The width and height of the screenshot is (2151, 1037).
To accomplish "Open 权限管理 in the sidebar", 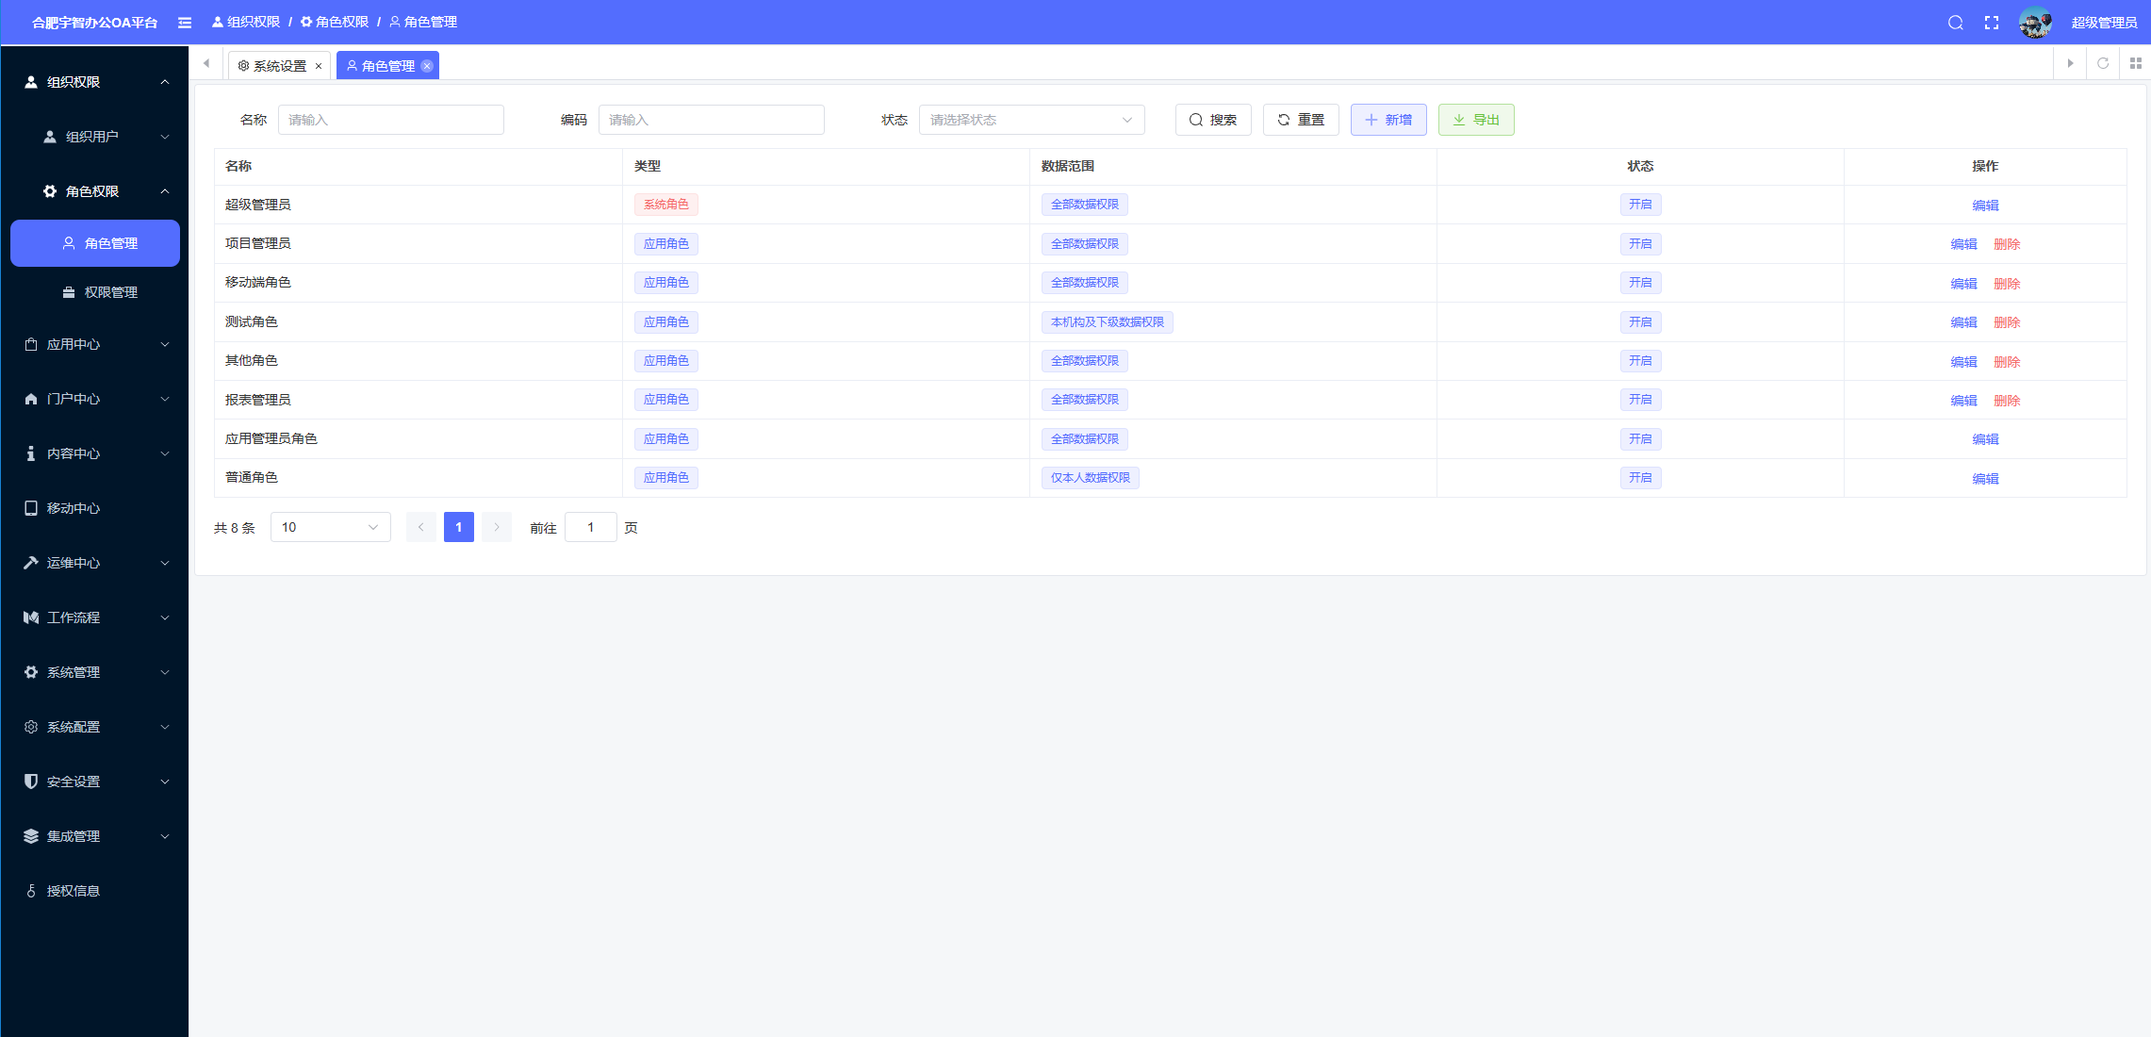I will click(95, 292).
